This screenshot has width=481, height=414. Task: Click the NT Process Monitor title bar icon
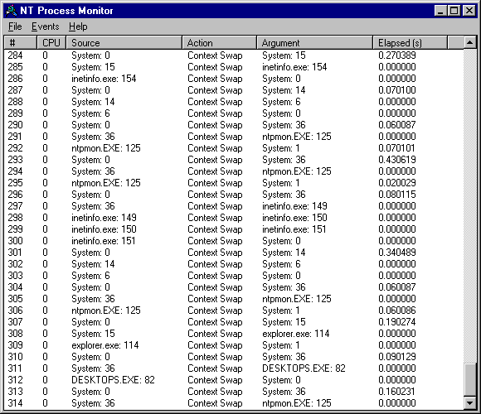[x=12, y=11]
